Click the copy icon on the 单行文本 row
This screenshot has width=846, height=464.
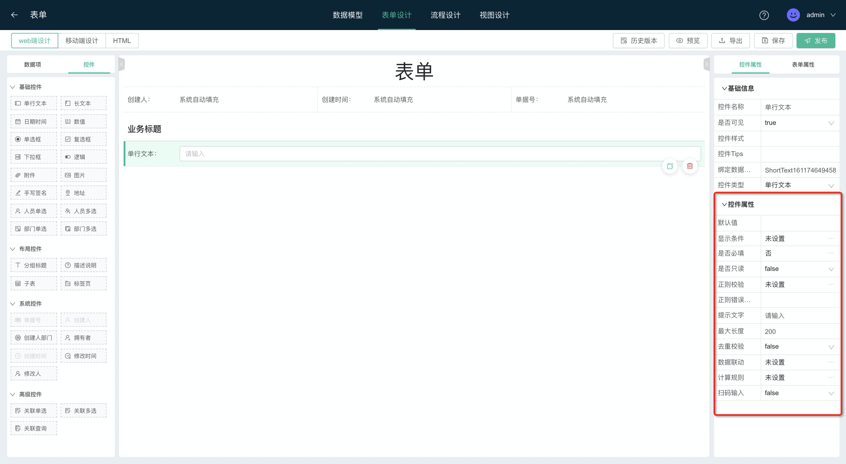coord(670,166)
